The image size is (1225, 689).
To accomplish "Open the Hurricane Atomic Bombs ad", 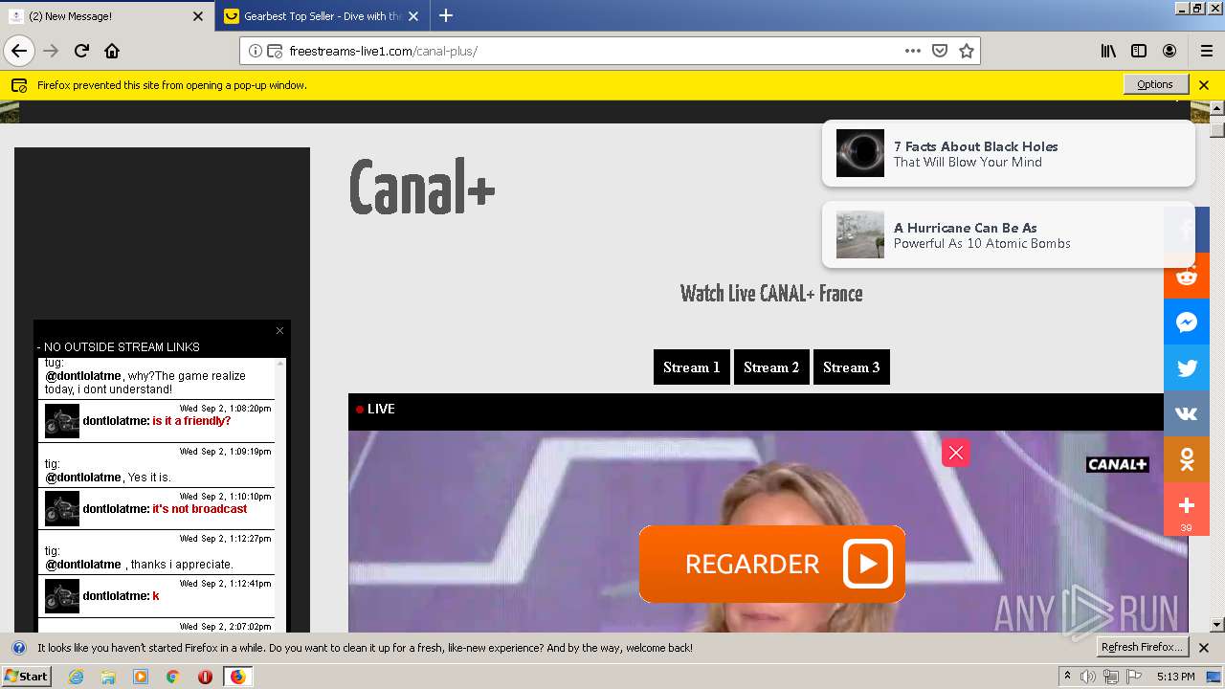I will 1009,234.
